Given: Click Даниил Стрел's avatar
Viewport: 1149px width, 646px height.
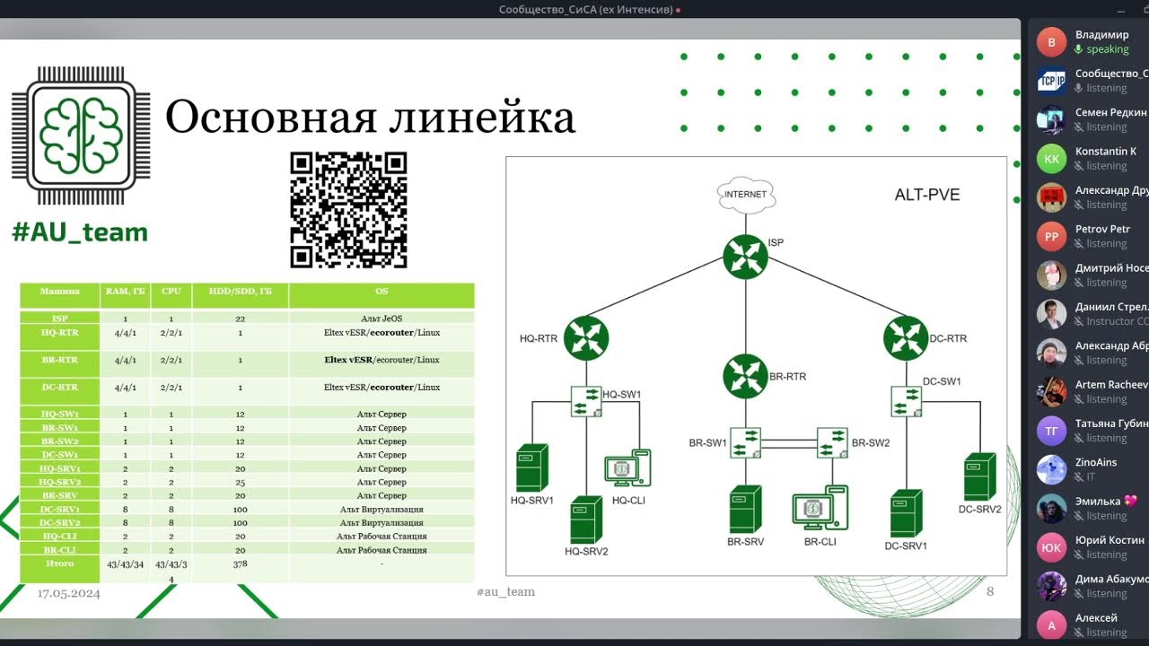Looking at the screenshot, I should pyautogui.click(x=1051, y=314).
